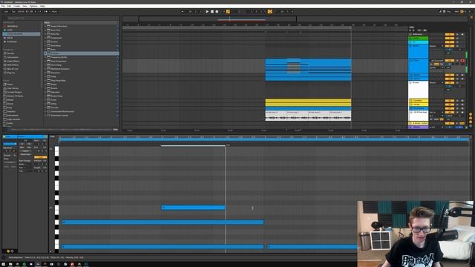Open Current Project under Places
Image resolution: width=475 pixels, height=267 pixels.
(14, 92)
